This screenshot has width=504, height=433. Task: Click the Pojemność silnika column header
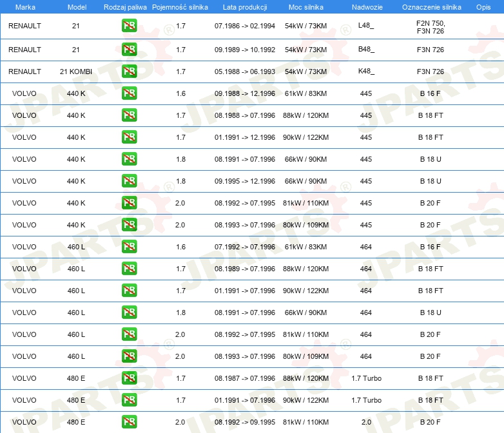tap(180, 7)
